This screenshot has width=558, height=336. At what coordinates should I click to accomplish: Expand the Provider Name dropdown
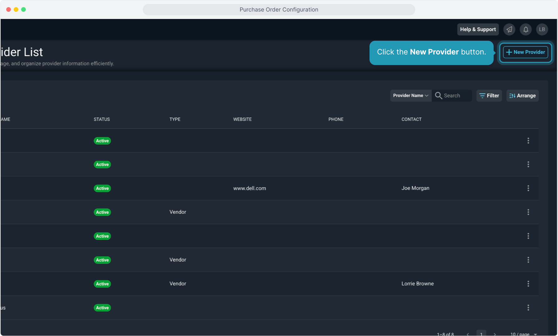pyautogui.click(x=411, y=96)
